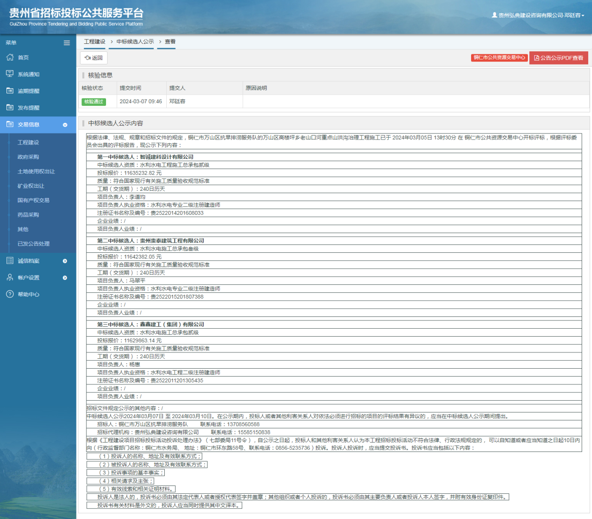Image resolution: width=592 pixels, height=519 pixels.
Task: Click the 返回 back button
Action: tap(94, 58)
